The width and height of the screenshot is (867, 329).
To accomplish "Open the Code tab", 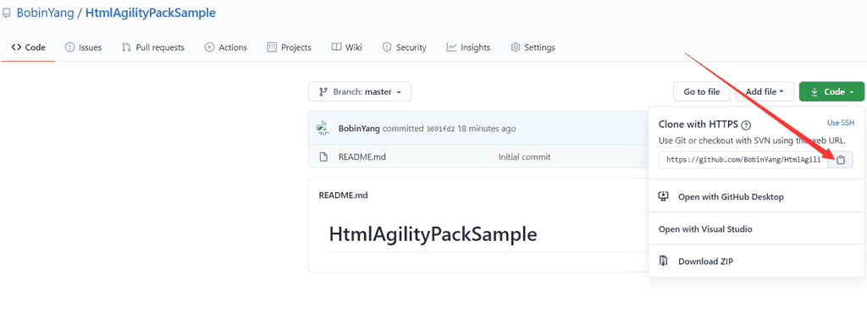I will click(28, 47).
